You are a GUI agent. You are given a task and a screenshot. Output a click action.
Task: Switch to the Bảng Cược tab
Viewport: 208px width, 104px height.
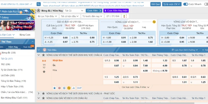click(25, 35)
